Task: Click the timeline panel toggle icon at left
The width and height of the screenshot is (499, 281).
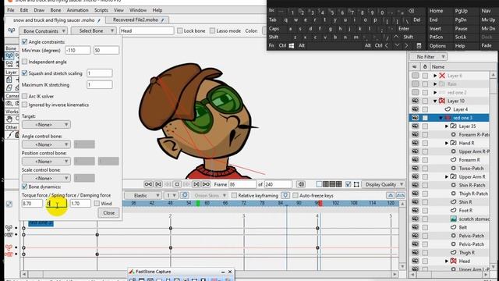Action: pyautogui.click(x=9, y=204)
